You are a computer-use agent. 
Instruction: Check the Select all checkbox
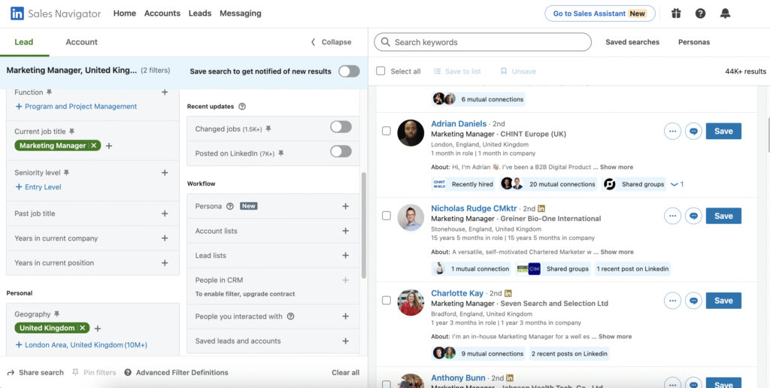tap(380, 71)
